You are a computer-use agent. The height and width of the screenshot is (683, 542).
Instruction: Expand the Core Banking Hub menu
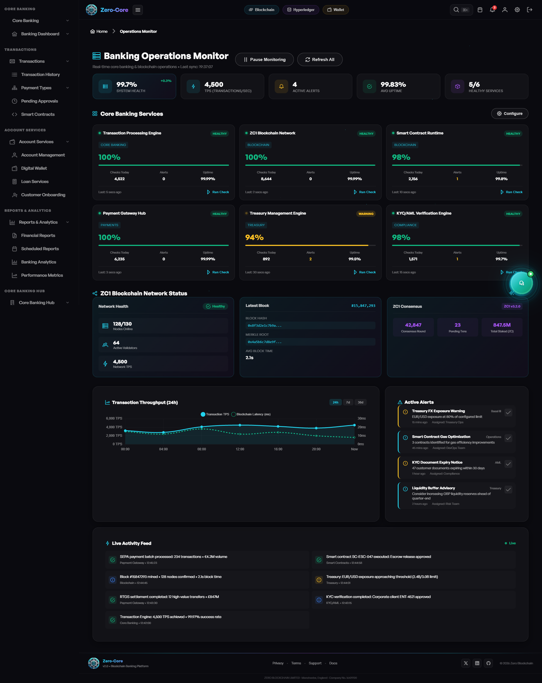[39, 303]
